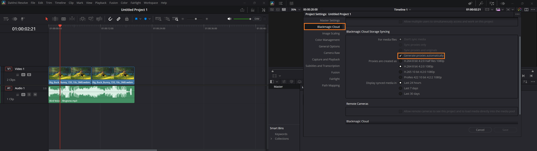Click the Replace Clip toolbar icon
This screenshot has width=537, height=151.
(x=99, y=19)
